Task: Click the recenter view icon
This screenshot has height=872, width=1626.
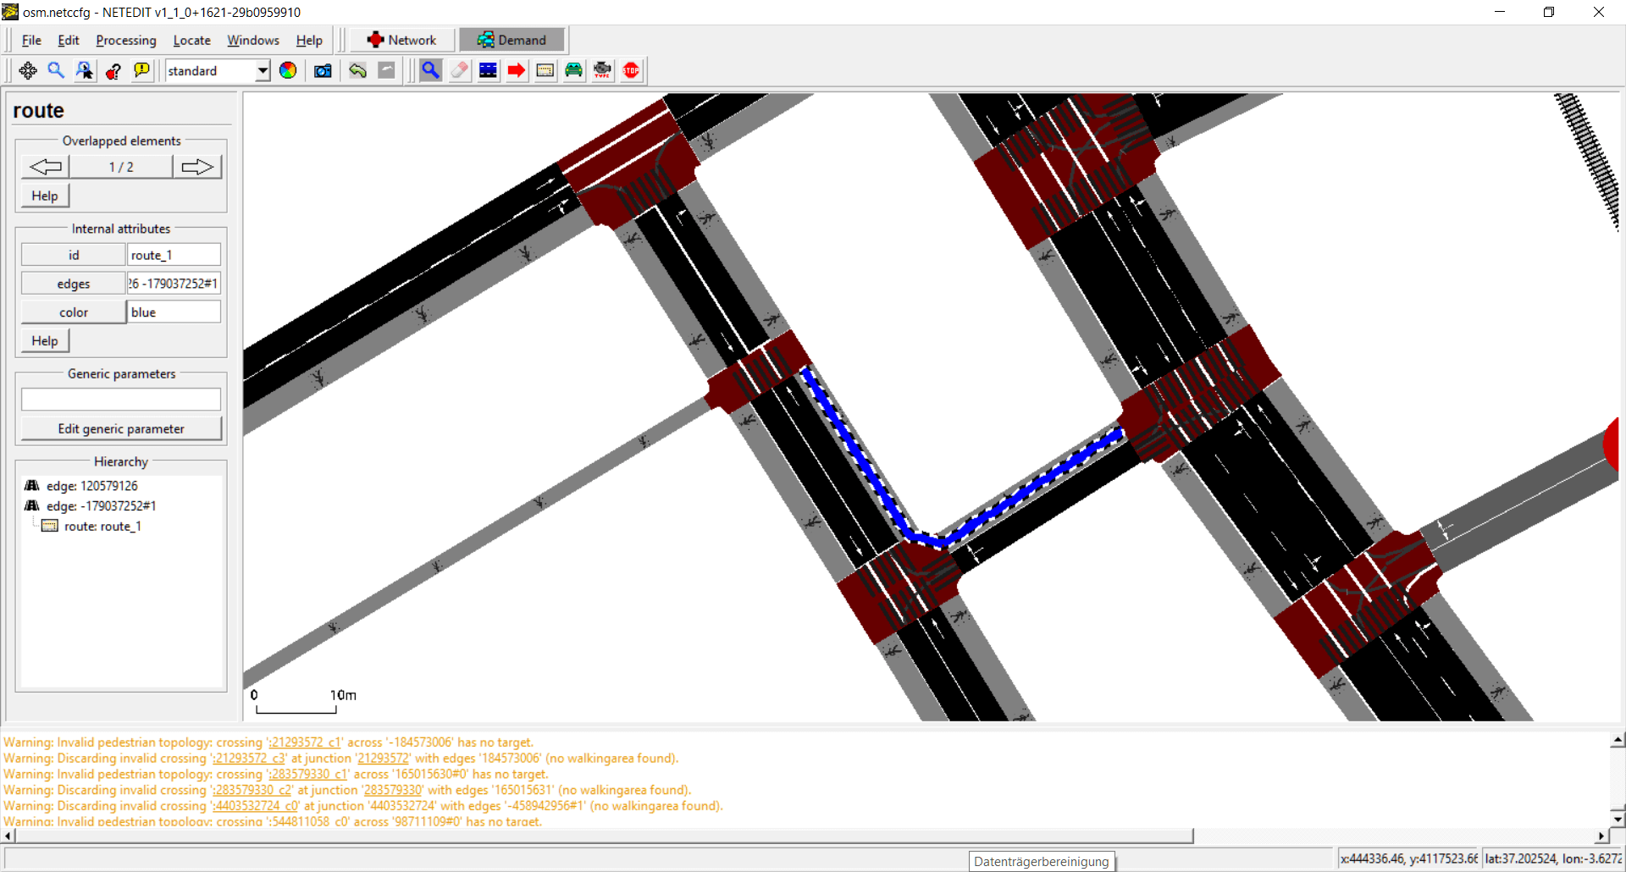Action: [x=28, y=71]
